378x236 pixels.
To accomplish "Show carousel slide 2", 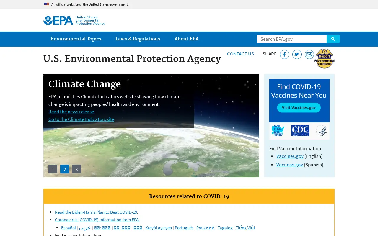I will click(x=65, y=169).
